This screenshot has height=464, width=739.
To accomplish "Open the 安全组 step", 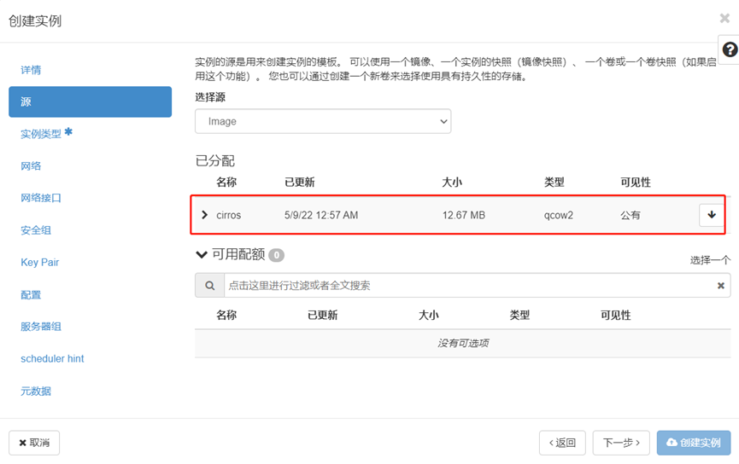I will [36, 230].
